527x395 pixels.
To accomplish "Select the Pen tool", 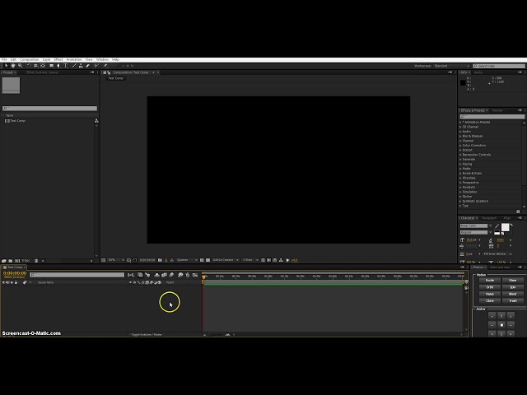I will (58, 66).
